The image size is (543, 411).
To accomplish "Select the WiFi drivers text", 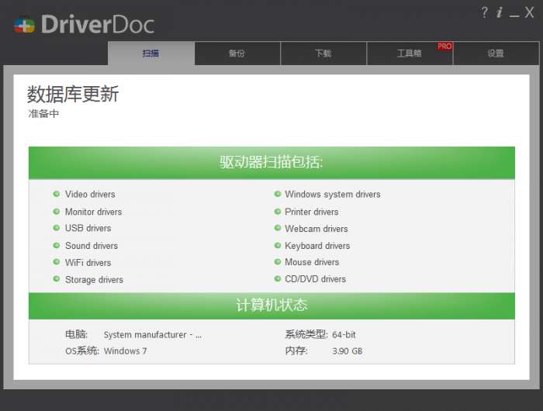I will pos(88,262).
